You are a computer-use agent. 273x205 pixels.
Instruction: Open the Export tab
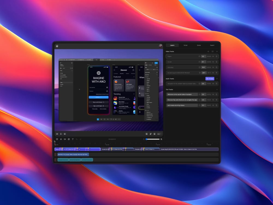pyautogui.click(x=212, y=45)
